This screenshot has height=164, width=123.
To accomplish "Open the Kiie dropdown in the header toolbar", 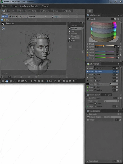I will pos(57,11).
